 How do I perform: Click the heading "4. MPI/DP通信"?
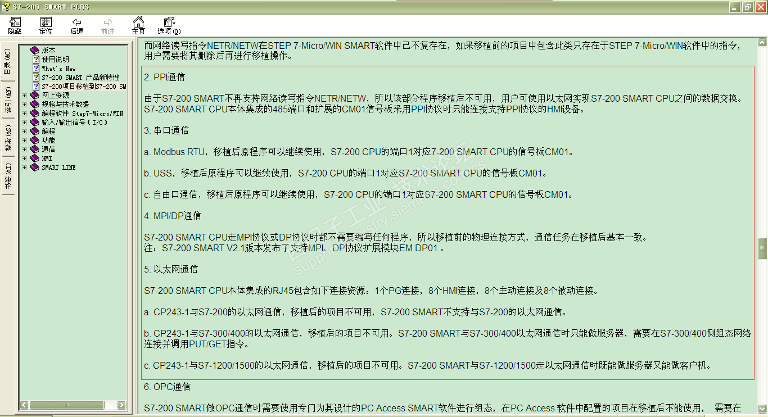[x=173, y=216]
